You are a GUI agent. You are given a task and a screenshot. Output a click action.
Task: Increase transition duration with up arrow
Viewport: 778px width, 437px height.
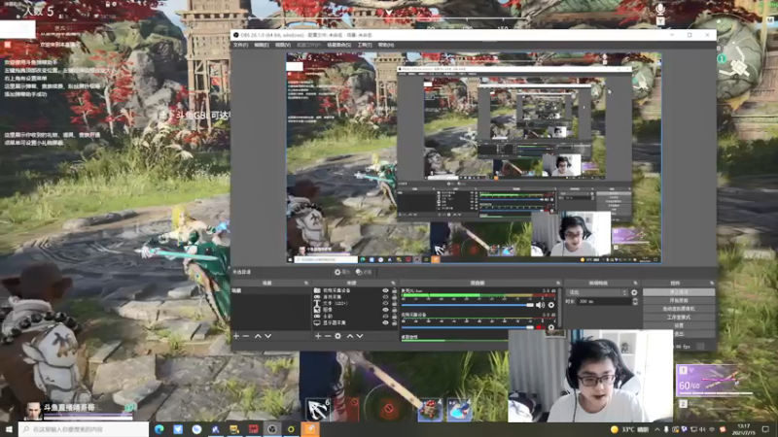635,299
